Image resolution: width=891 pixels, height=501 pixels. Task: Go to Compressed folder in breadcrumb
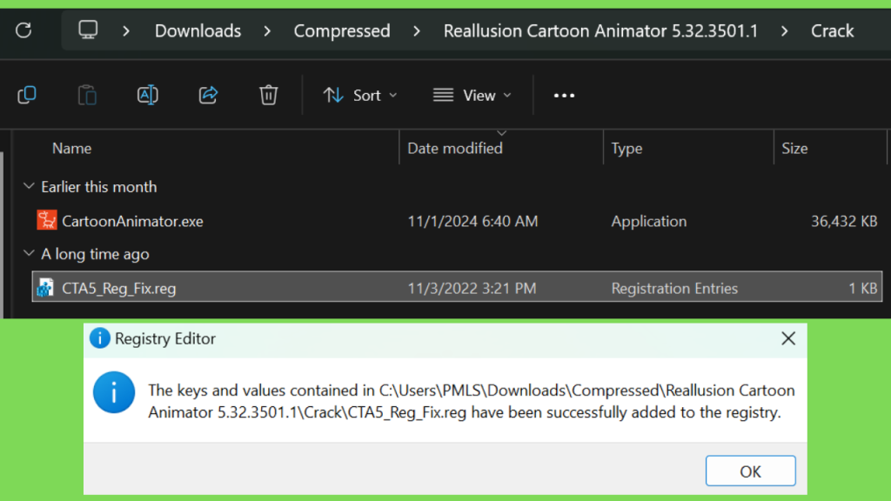click(341, 30)
